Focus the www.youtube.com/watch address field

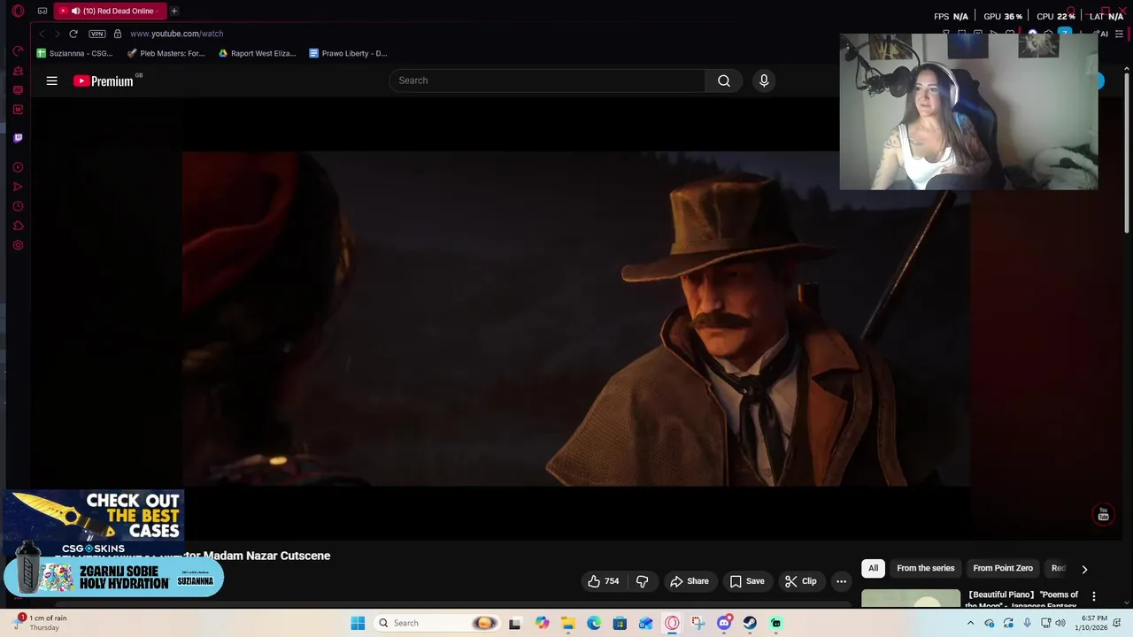[176, 34]
